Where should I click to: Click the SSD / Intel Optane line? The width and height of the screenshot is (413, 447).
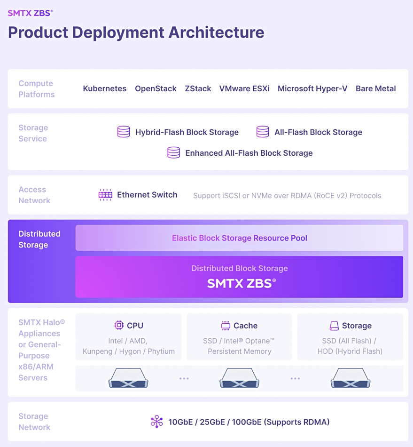(x=239, y=341)
